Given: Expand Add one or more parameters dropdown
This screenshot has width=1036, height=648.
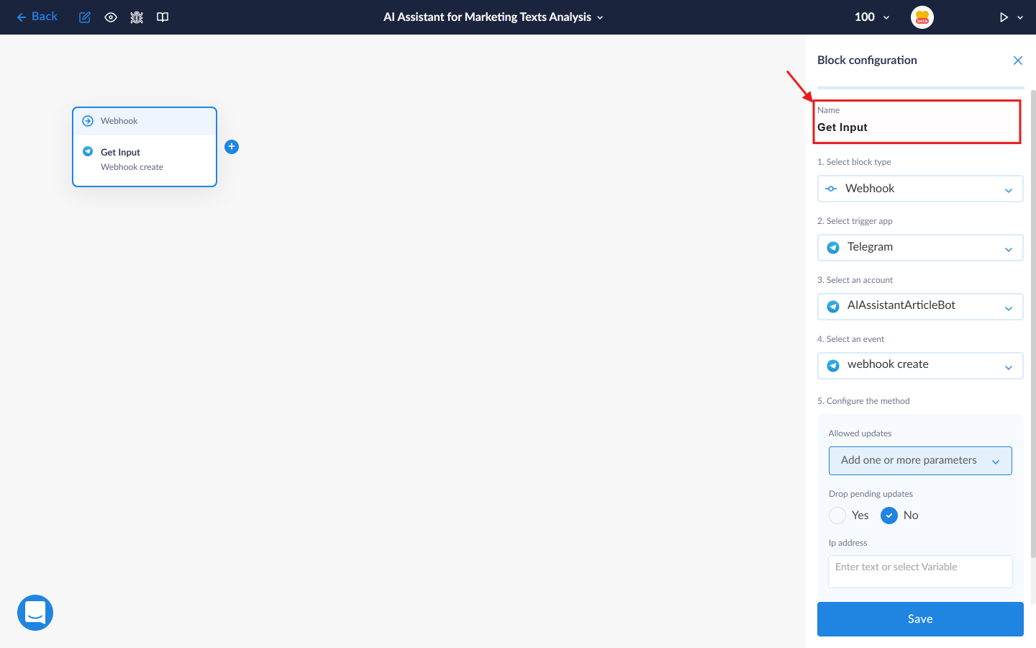Looking at the screenshot, I should [920, 461].
